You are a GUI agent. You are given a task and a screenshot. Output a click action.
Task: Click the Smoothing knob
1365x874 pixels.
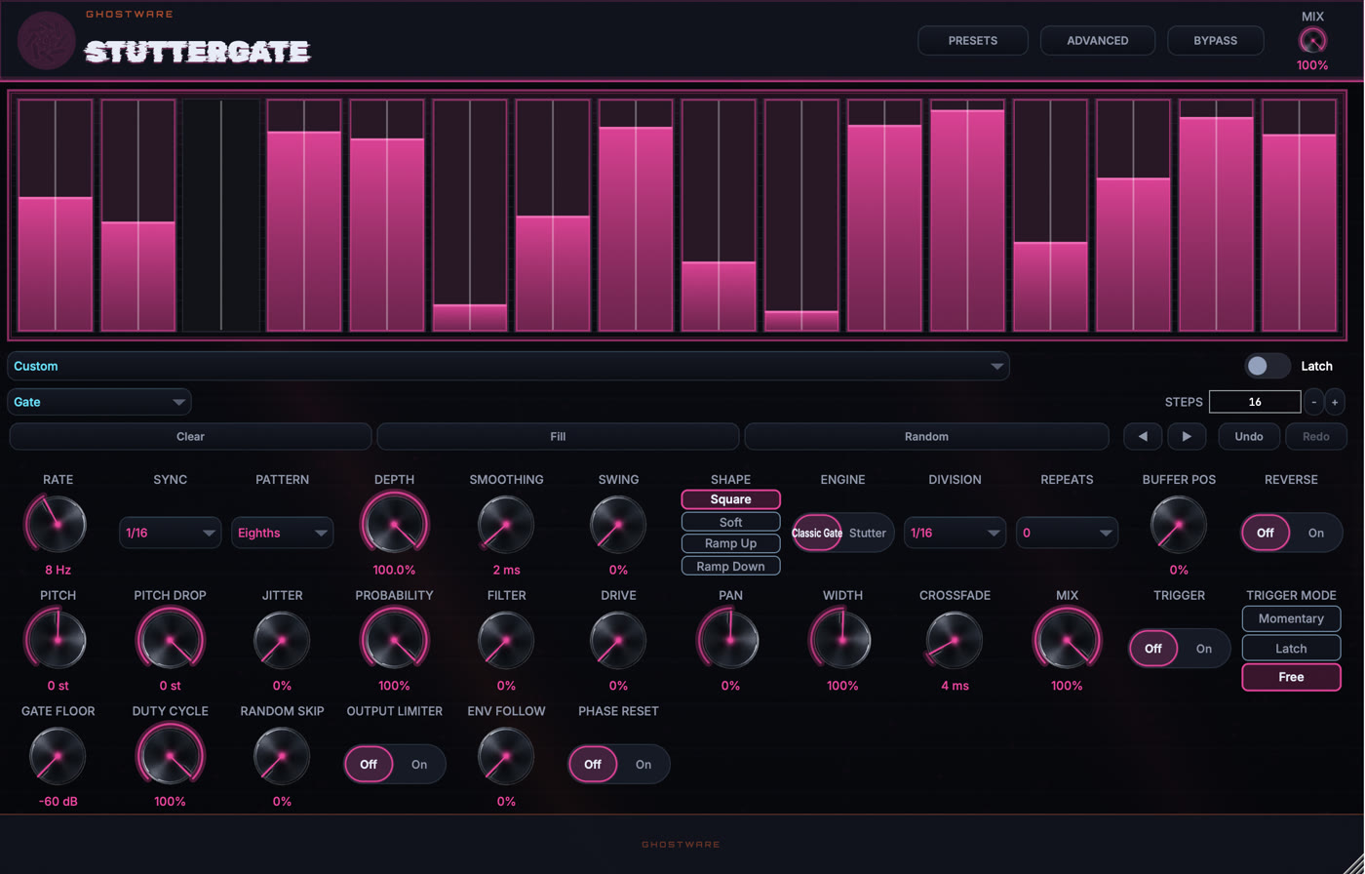(506, 524)
